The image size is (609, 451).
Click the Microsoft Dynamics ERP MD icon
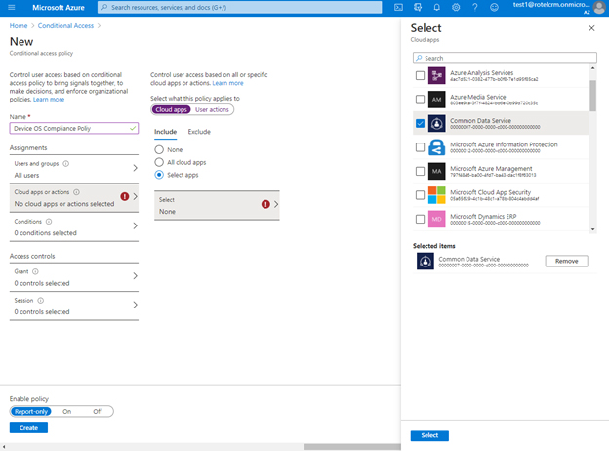point(436,219)
